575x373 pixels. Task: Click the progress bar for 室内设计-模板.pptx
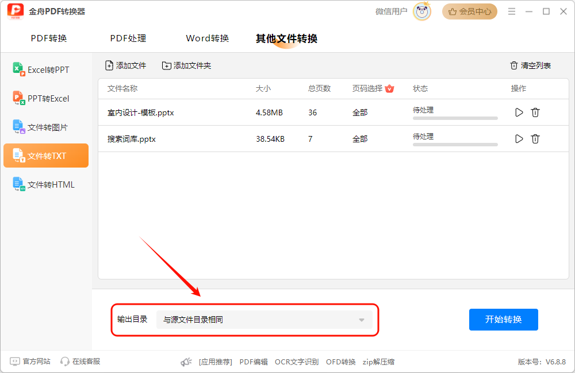pos(455,118)
